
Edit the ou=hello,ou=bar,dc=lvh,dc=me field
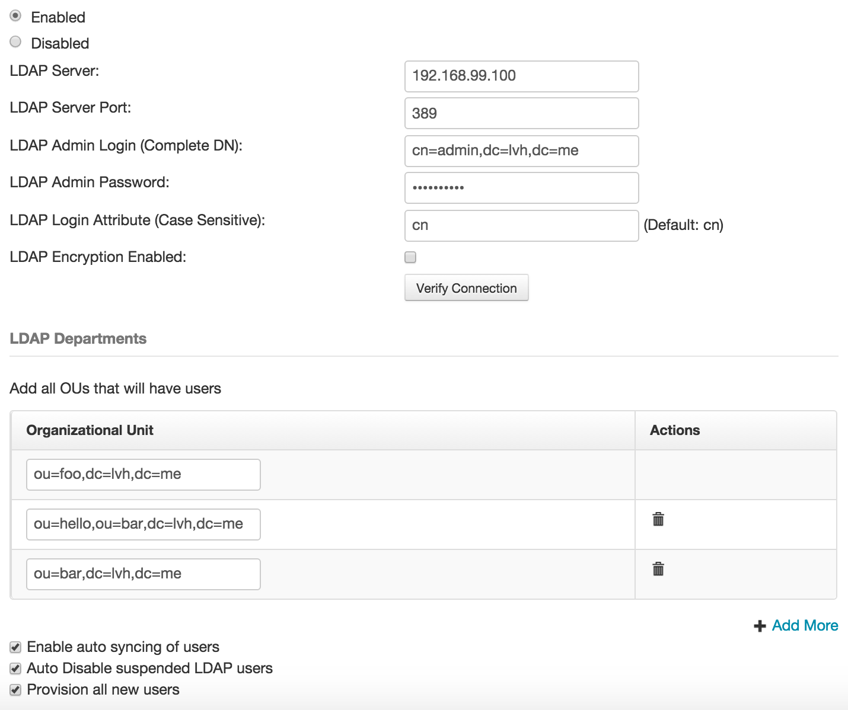point(142,524)
